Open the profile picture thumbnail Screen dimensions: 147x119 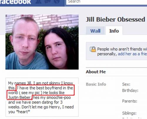[42, 42]
